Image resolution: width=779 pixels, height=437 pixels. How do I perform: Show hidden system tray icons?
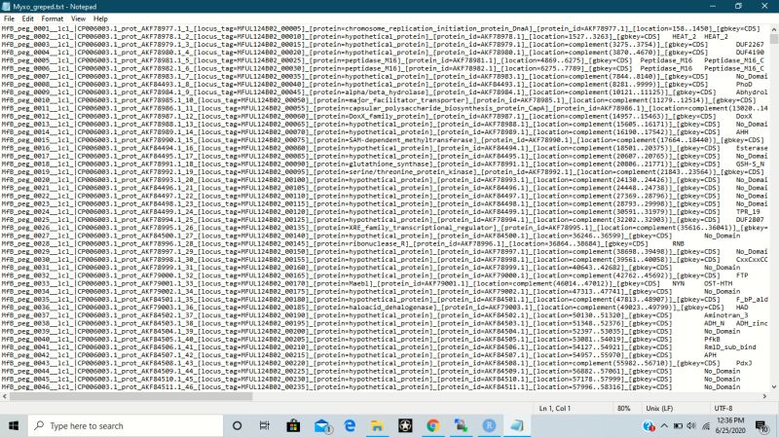coord(664,425)
